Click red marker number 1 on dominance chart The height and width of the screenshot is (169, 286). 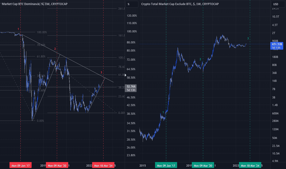click(x=18, y=29)
